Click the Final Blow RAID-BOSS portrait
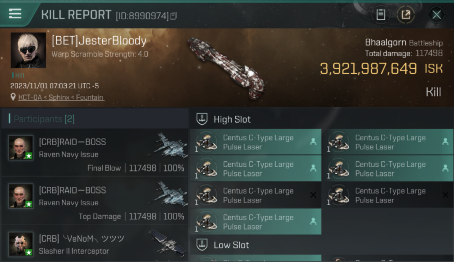 21,147
